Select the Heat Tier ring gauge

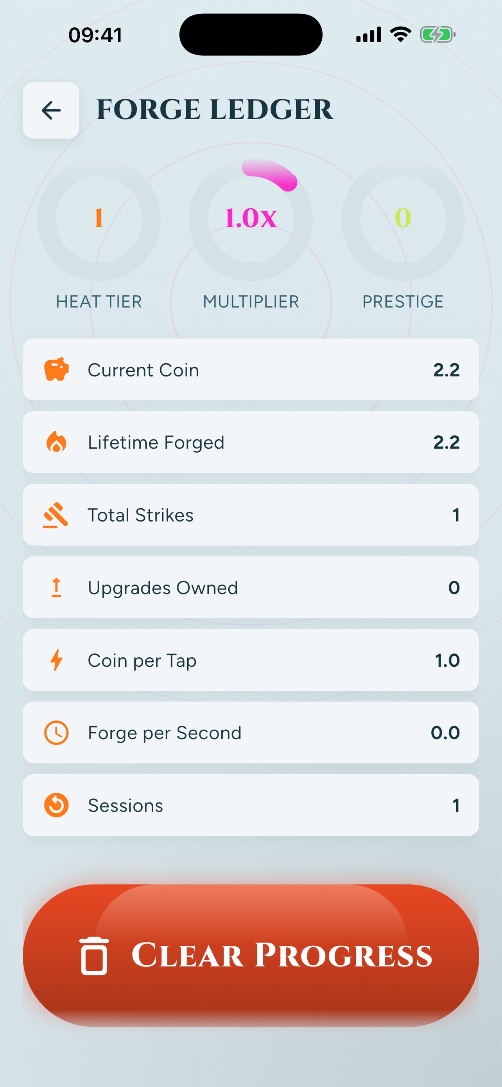[x=99, y=219]
